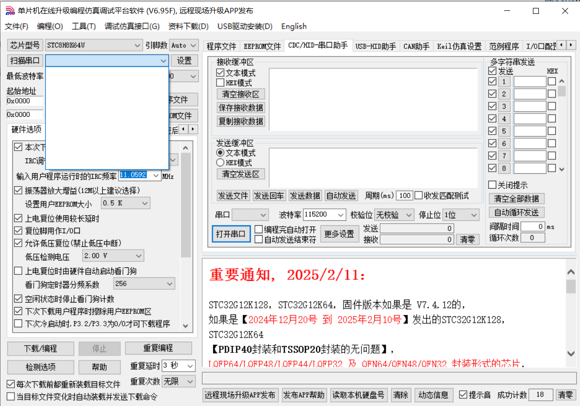Open 校验位 无校验 dropdown
This screenshot has width=580, height=406.
click(394, 215)
